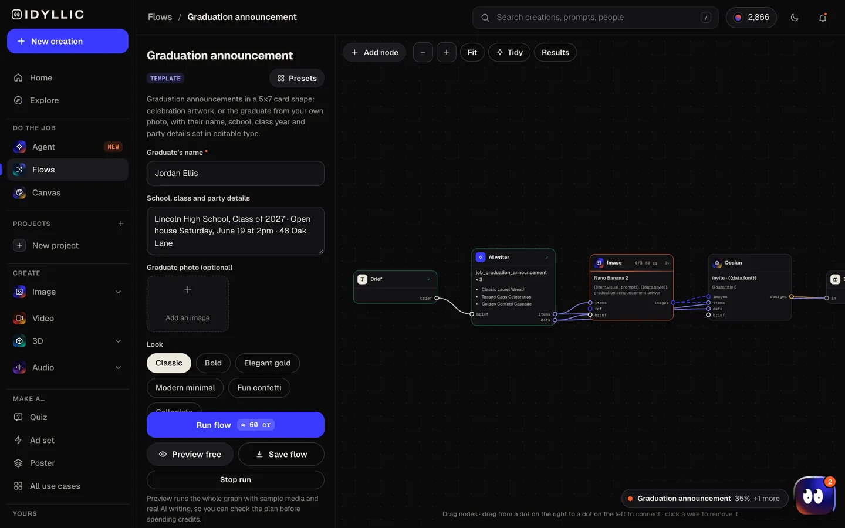Open the Canvas tool
This screenshot has height=528, width=845.
(67, 192)
